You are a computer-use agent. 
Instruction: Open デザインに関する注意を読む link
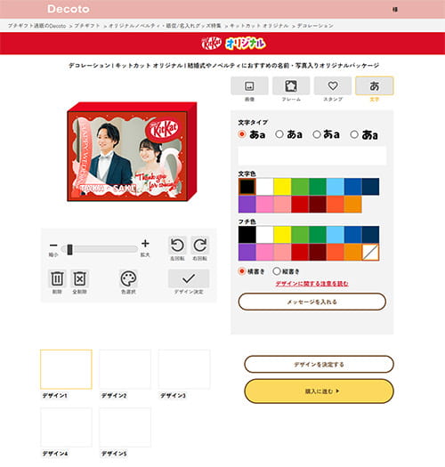pyautogui.click(x=312, y=284)
